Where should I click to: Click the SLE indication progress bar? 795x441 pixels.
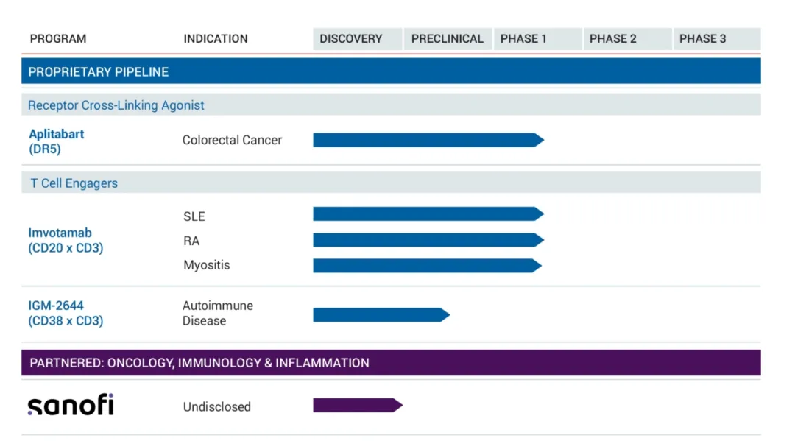(x=427, y=214)
